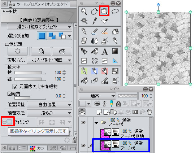Enable the タイリング checkbox
This screenshot has width=195, height=153.
(9, 122)
